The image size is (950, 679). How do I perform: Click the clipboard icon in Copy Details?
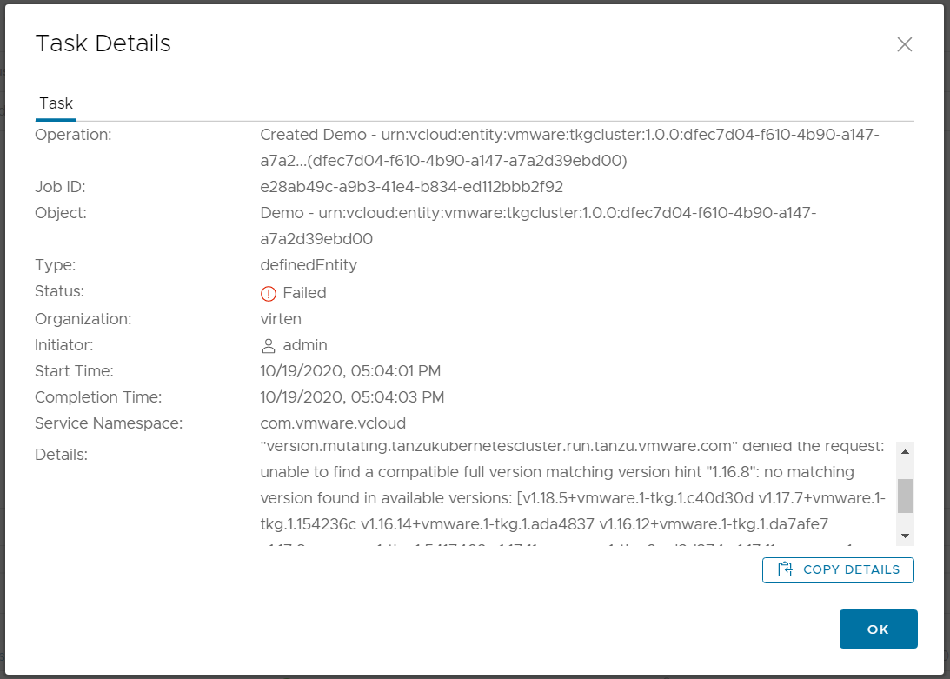(785, 569)
